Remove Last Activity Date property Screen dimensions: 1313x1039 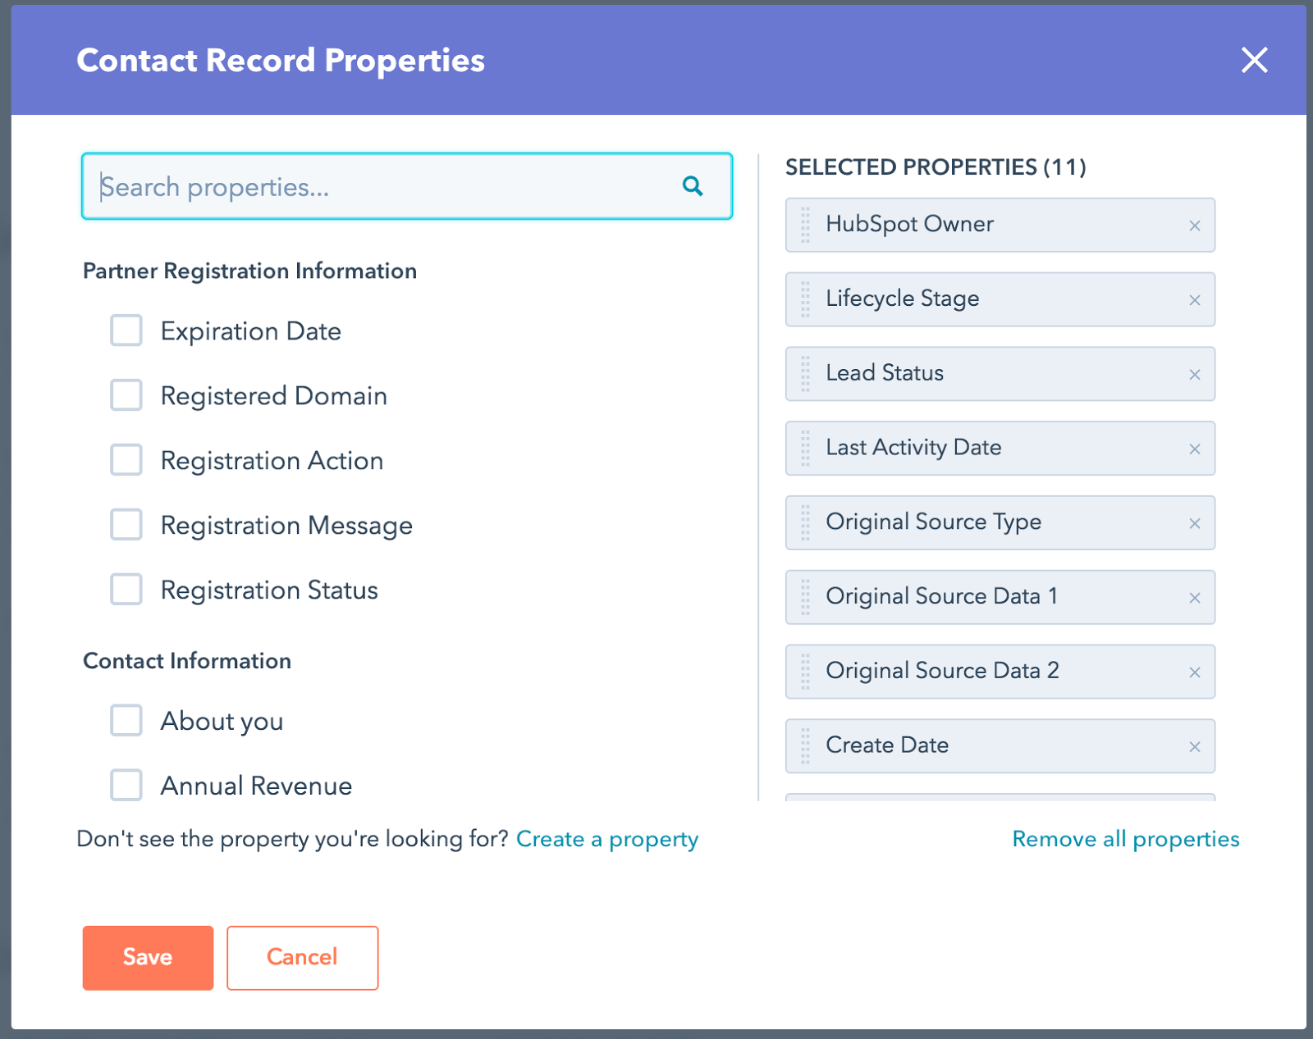[x=1195, y=449]
